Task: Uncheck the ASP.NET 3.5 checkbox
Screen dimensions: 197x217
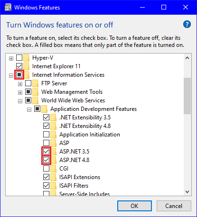Action: [46, 152]
